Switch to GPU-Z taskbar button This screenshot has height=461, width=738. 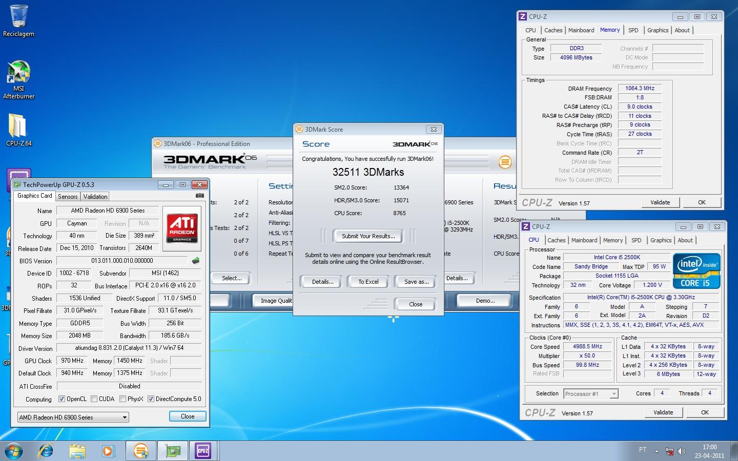172,451
